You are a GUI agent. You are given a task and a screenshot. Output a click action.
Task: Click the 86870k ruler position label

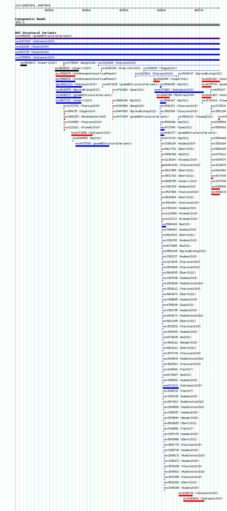(199, 10)
